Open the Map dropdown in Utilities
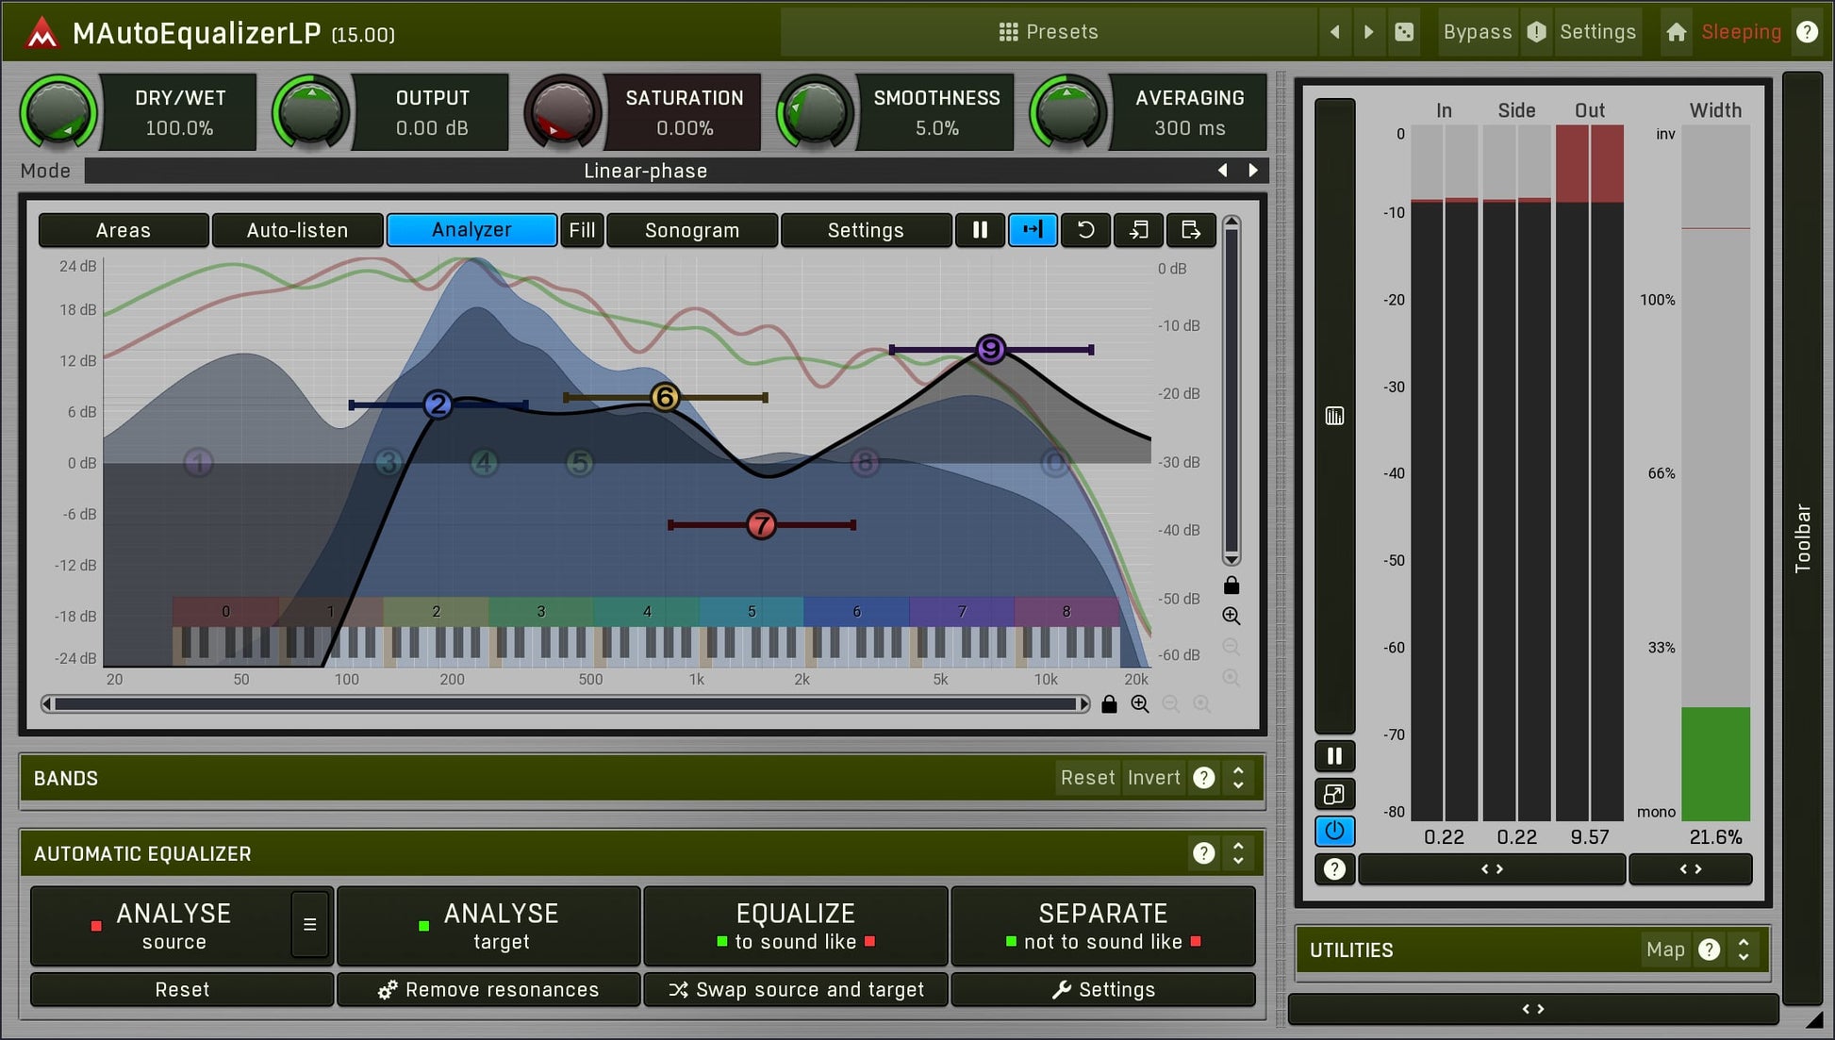Screen dimensions: 1835x1040 tap(1665, 949)
